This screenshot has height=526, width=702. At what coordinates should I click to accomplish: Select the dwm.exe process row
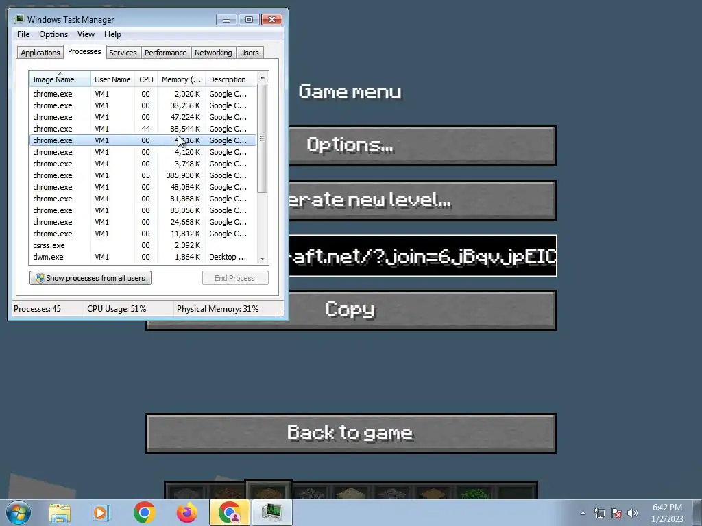tap(143, 257)
